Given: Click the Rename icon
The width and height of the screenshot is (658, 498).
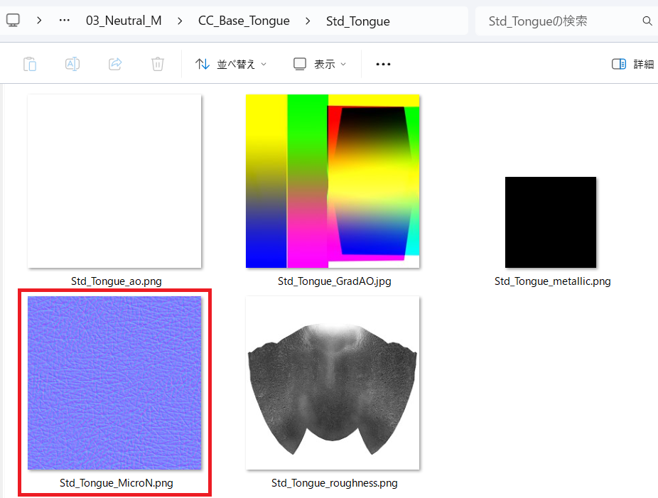Looking at the screenshot, I should click(x=72, y=64).
